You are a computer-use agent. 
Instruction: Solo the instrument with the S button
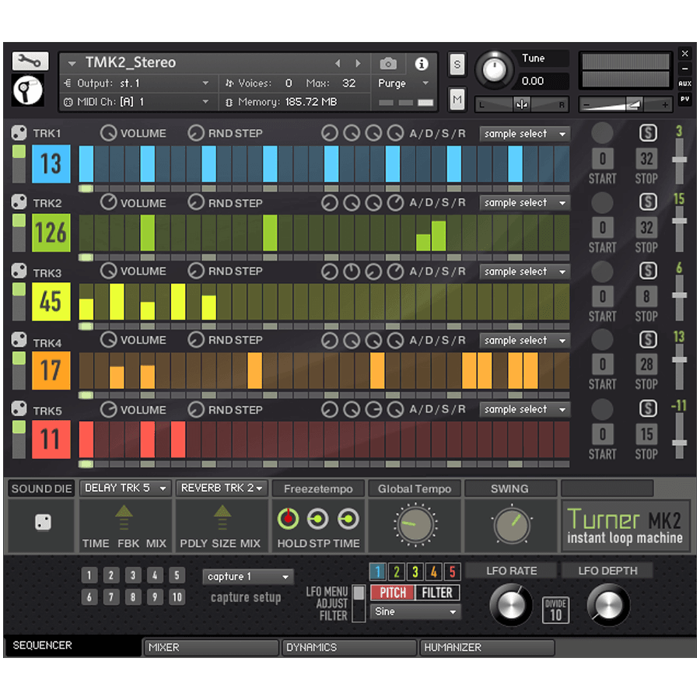coord(457,65)
